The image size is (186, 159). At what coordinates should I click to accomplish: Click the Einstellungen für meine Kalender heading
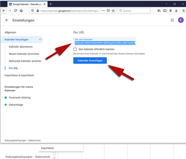coord(19,89)
